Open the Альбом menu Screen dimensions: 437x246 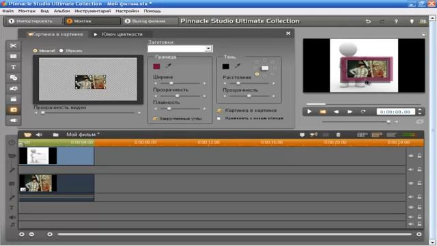[x=62, y=11]
